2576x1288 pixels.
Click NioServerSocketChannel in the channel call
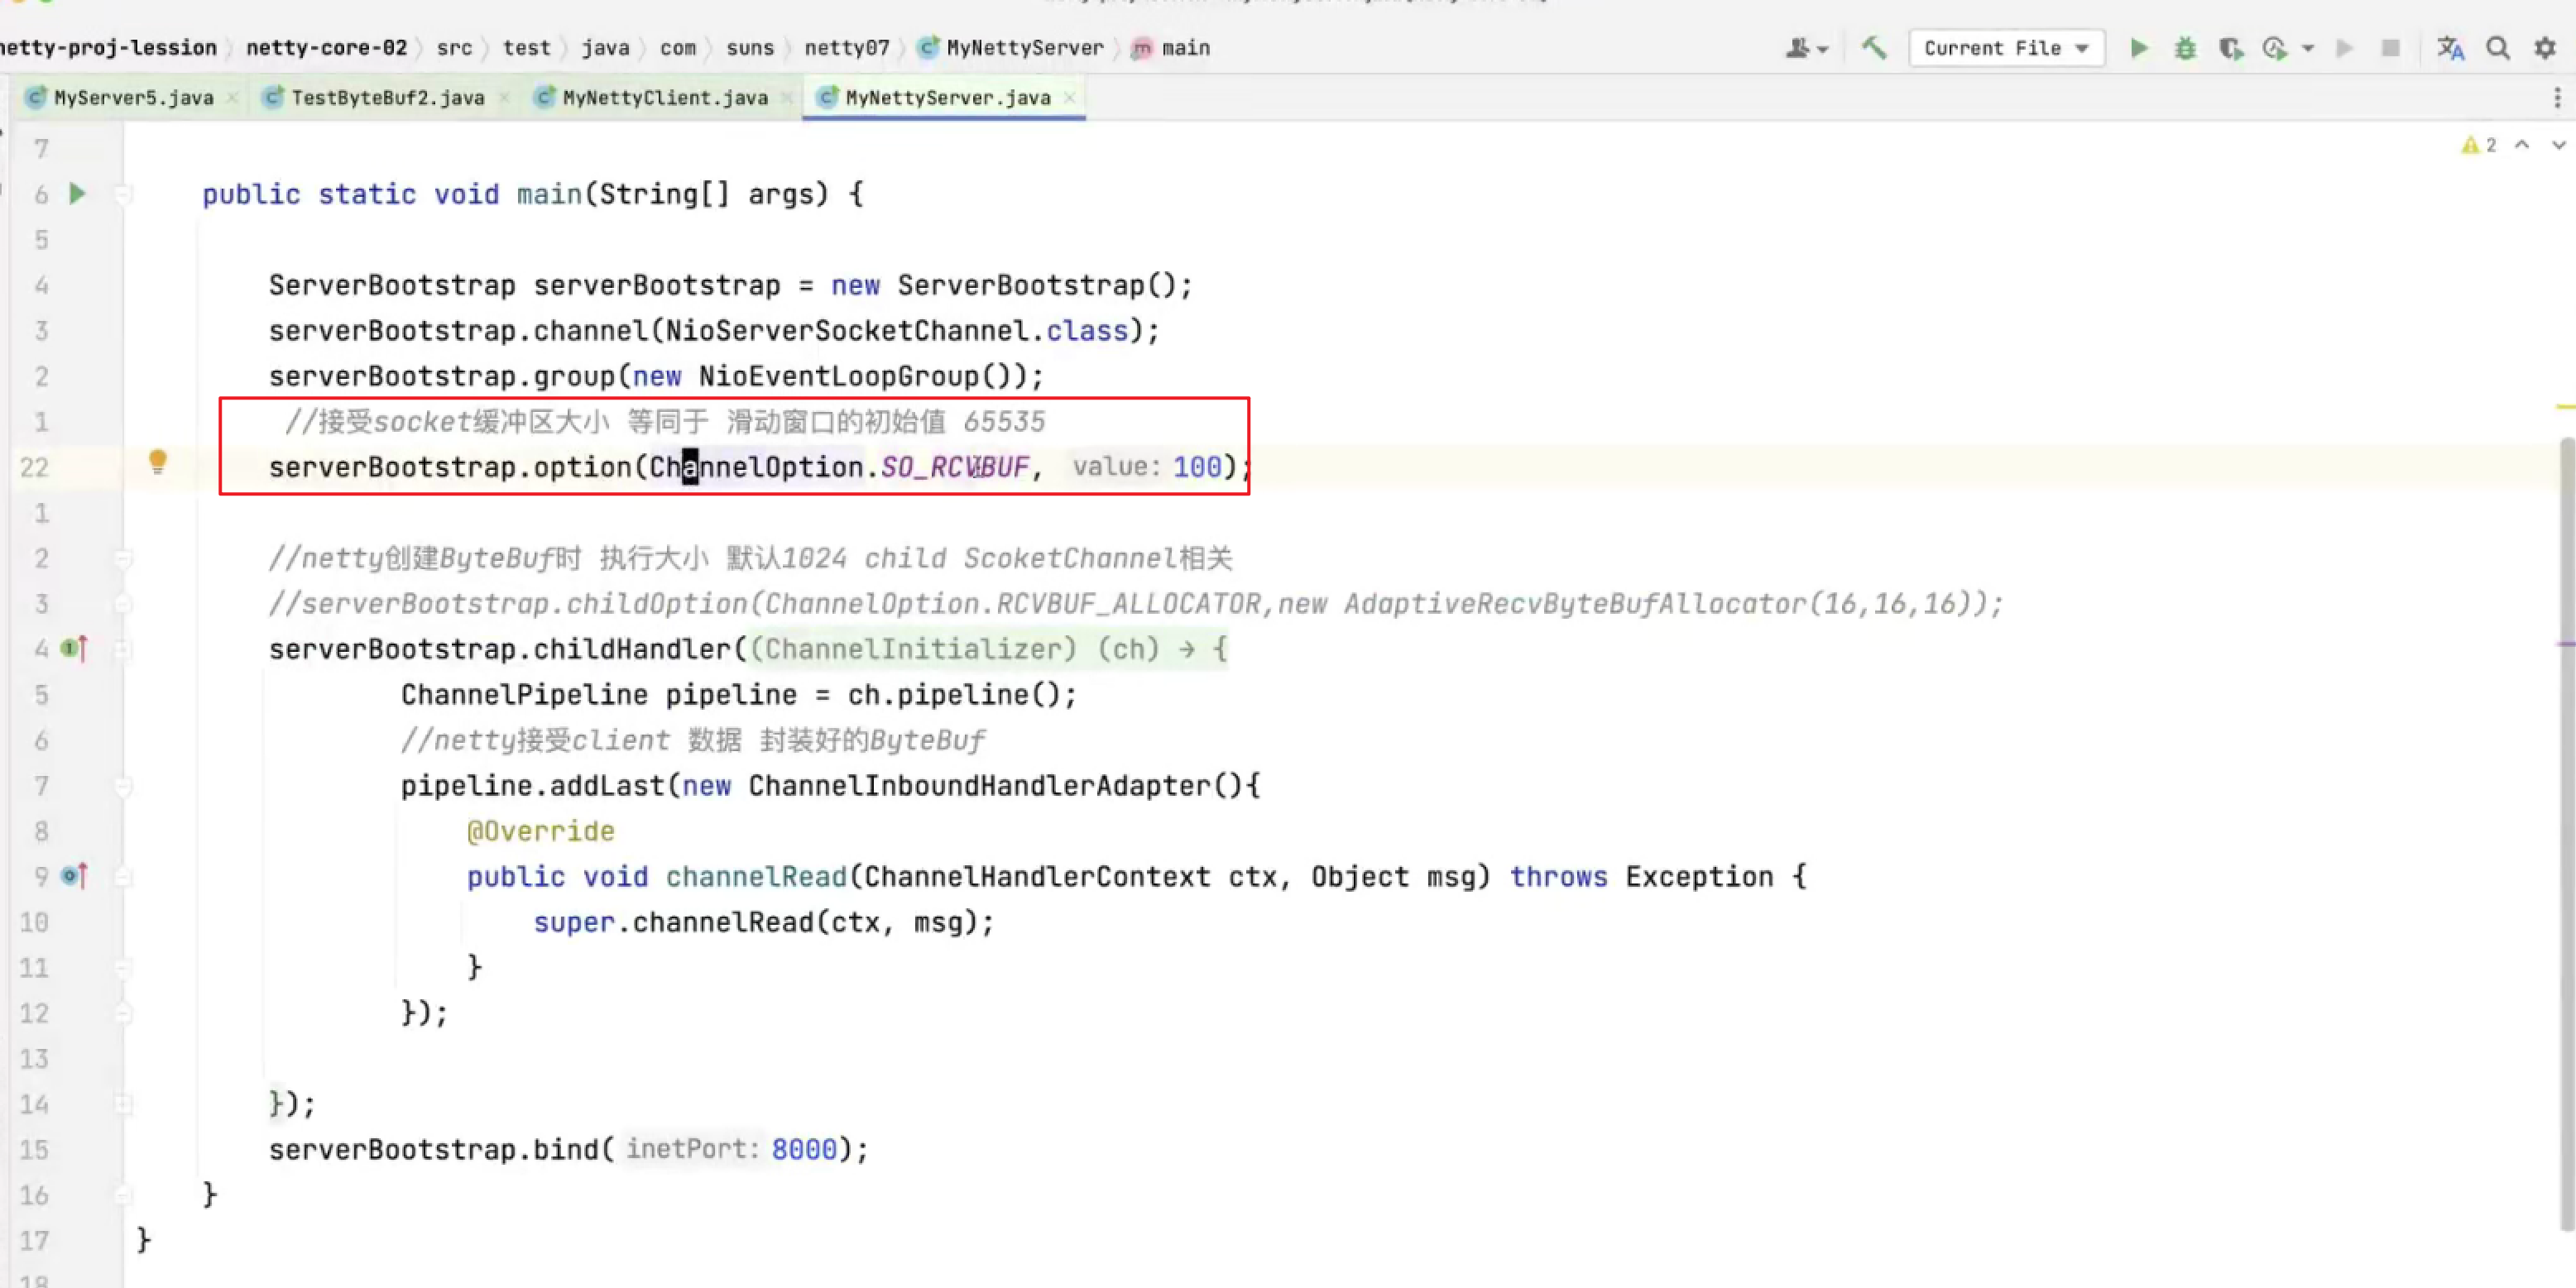pos(848,331)
